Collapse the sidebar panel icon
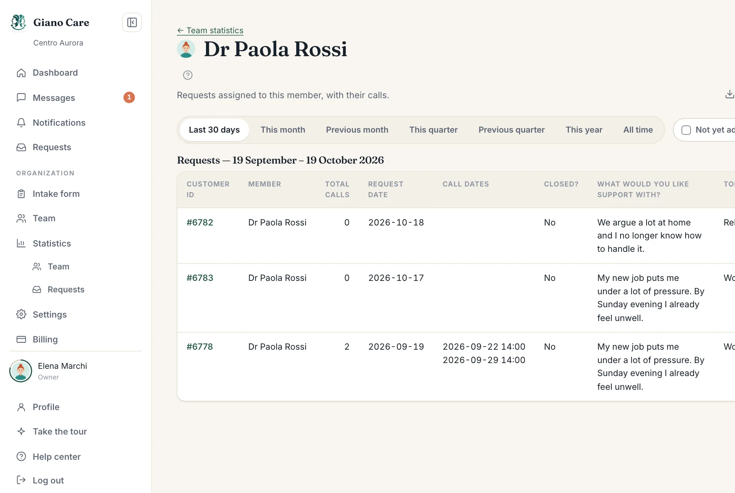Screen dimensions: 735x493 132,23
